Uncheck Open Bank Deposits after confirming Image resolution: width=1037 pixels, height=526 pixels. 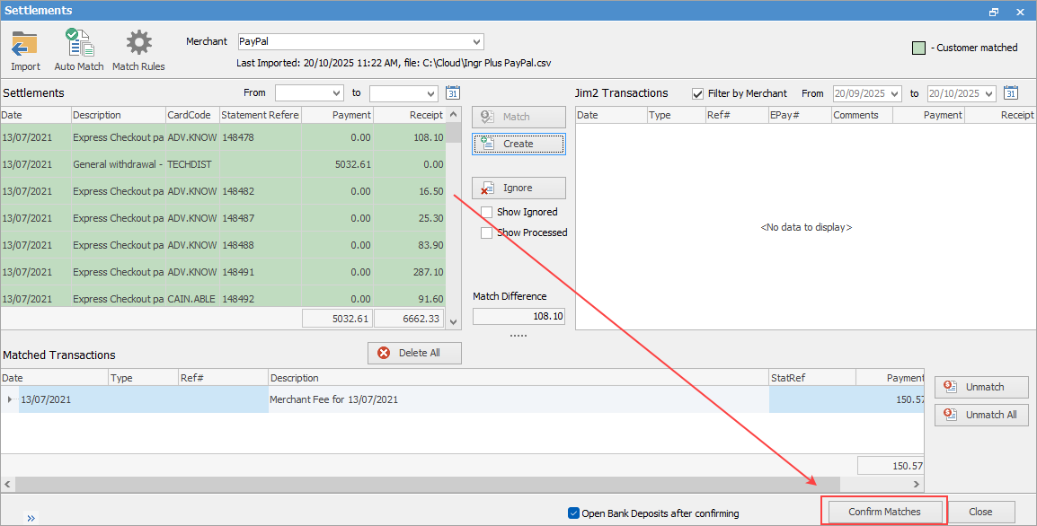pos(574,513)
